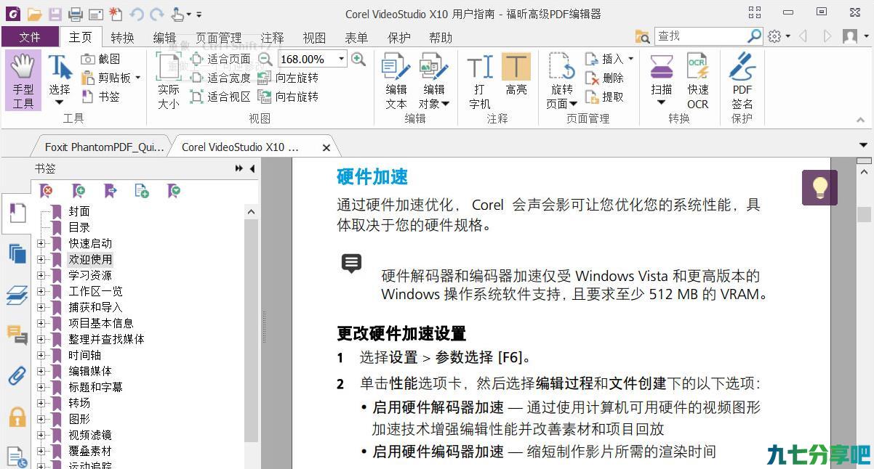
Task: Click the document vertical scrollbar thumb
Action: 864,214
